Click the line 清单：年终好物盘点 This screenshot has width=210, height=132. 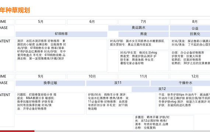(x=148, y=124)
